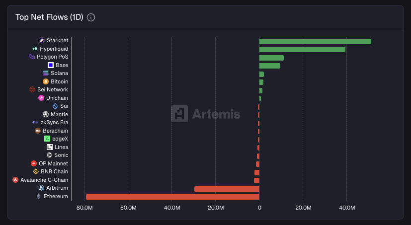Click the orange Bitcoin logo

pos(46,81)
